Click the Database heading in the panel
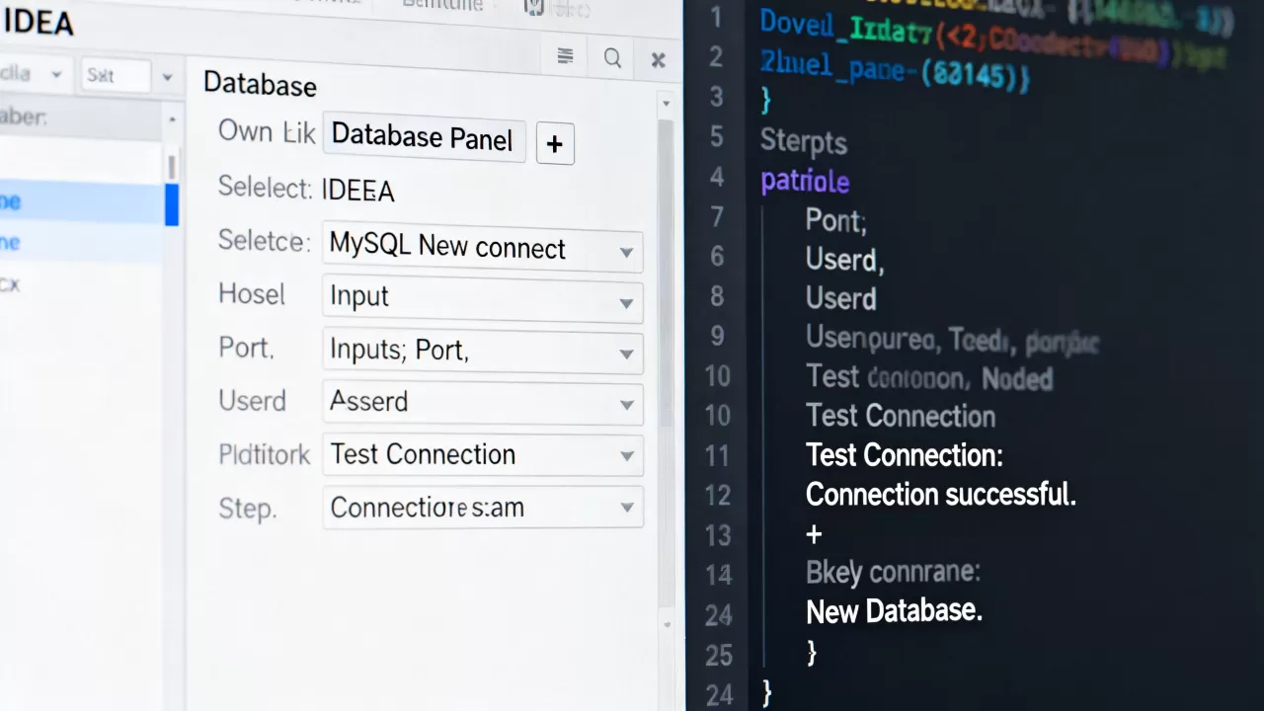This screenshot has width=1264, height=711. (260, 84)
